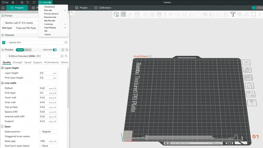
Task: Open the Generic PLA filament dropdown
Action: coord(35,42)
